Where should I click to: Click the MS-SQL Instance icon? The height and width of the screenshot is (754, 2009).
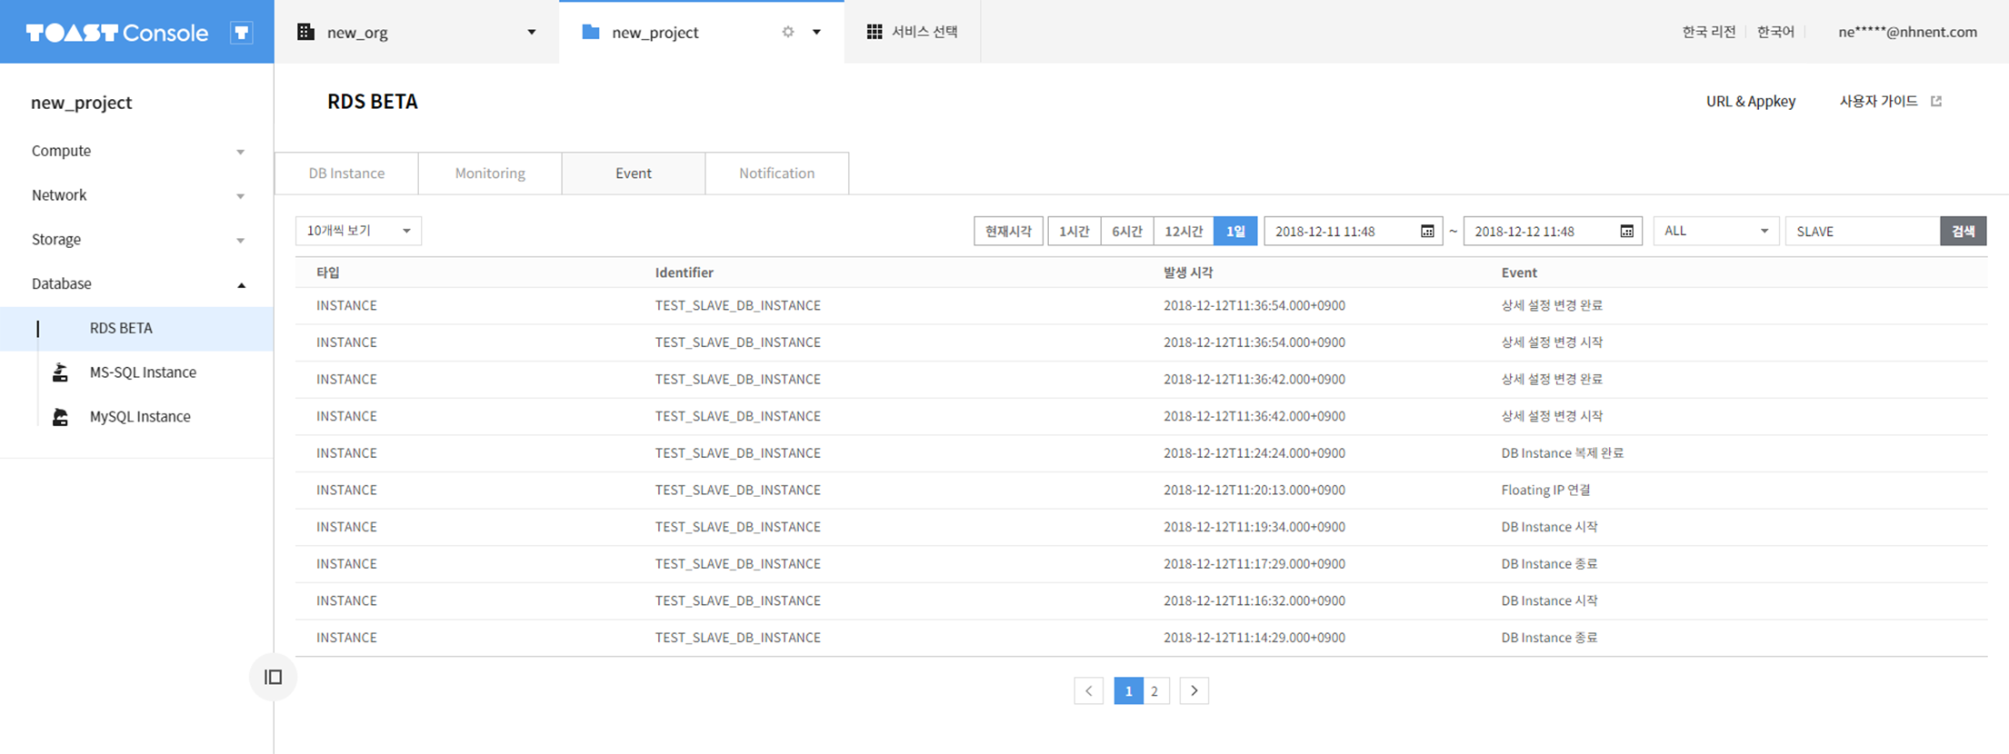click(60, 372)
